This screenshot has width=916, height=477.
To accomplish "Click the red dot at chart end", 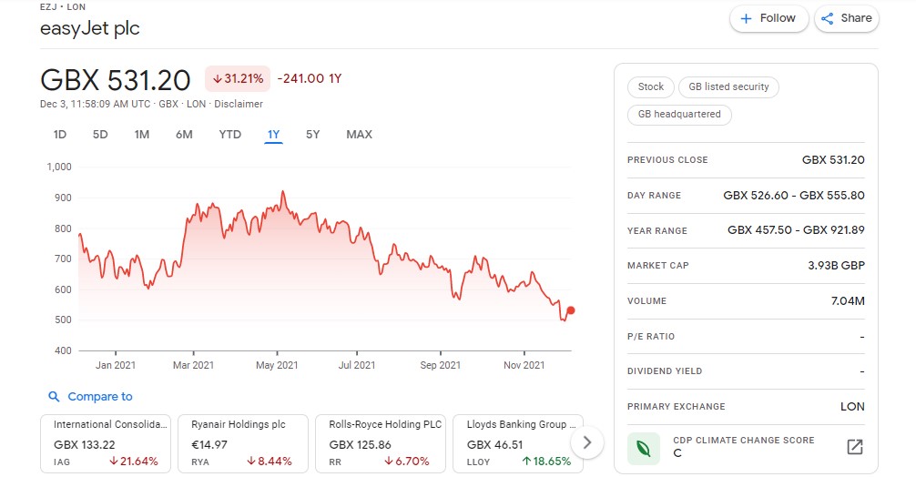I will [x=571, y=310].
